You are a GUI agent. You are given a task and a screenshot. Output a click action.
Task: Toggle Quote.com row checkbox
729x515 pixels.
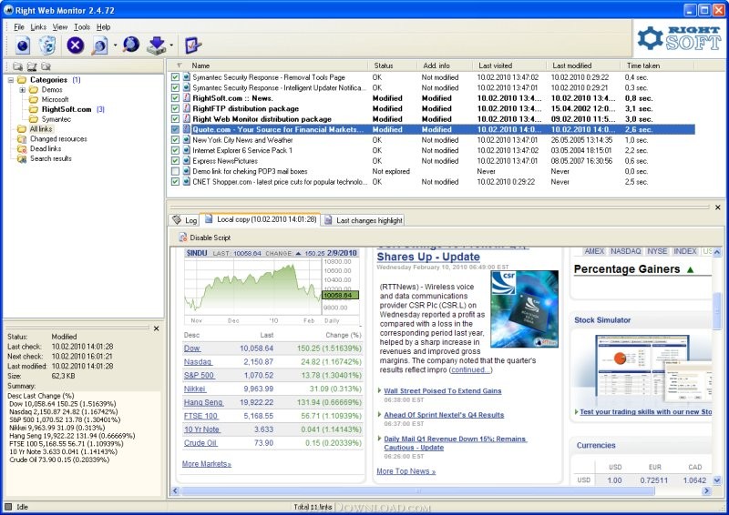tap(175, 129)
